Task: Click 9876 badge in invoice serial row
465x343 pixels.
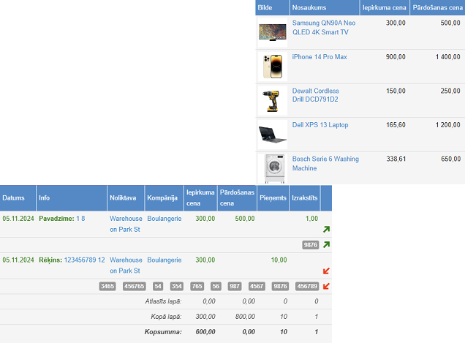Action: point(280,287)
